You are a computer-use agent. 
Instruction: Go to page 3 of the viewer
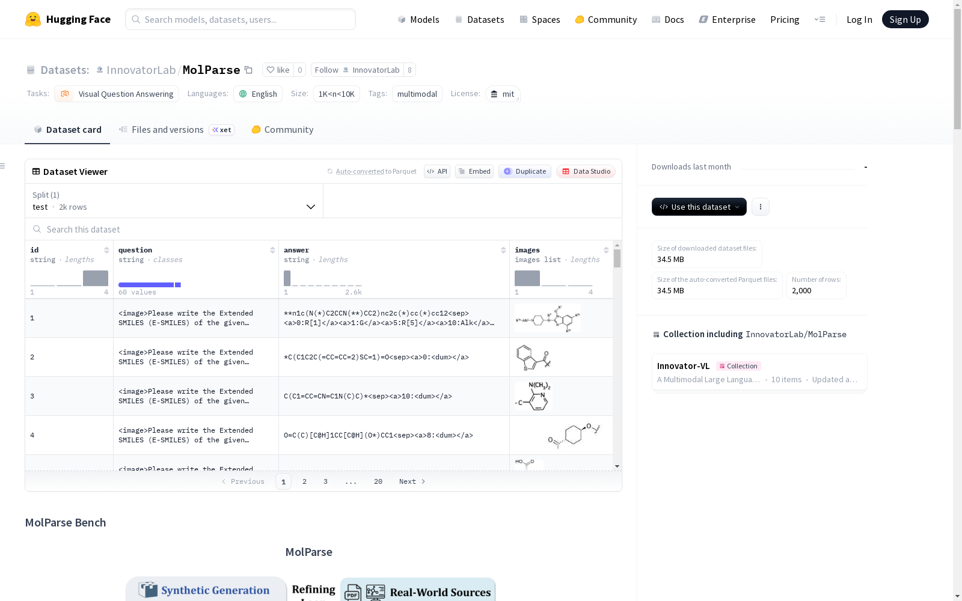[326, 481]
